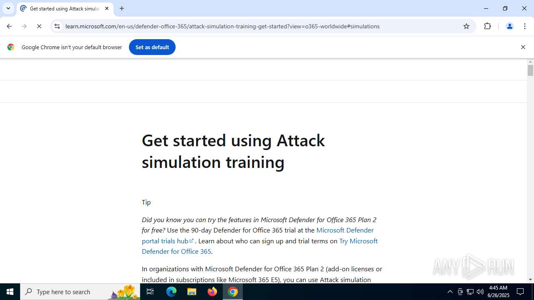534x300 pixels.
Task: Select the 'Get started using Attack simulation' tab
Action: (x=65, y=8)
